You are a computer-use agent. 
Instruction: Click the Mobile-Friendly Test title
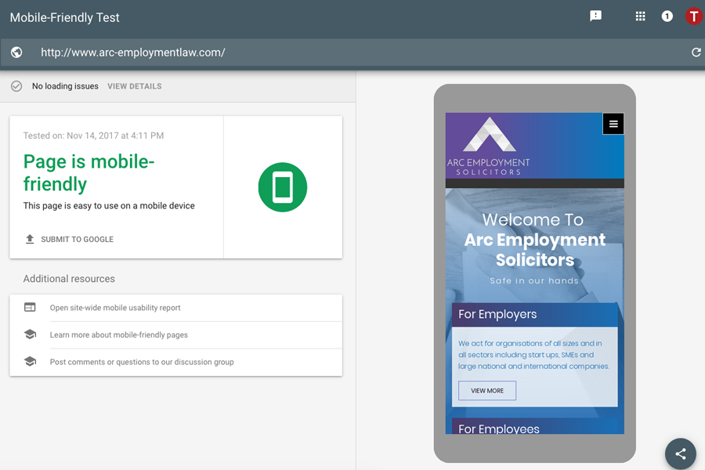point(65,17)
